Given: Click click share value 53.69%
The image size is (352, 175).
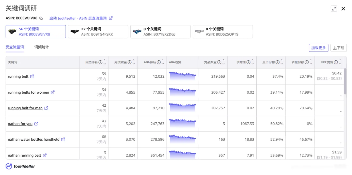Looking at the screenshot, I should pos(277,156).
